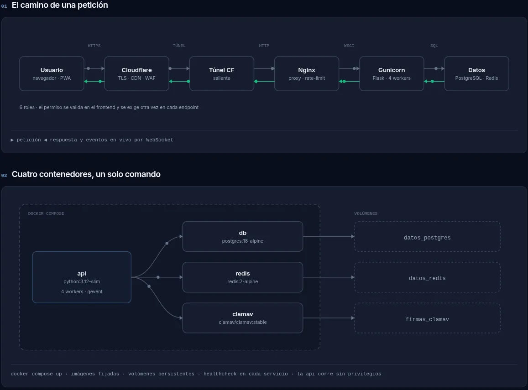528x390 pixels.
Task: Click the VOLÚMENES label
Action: point(366,213)
